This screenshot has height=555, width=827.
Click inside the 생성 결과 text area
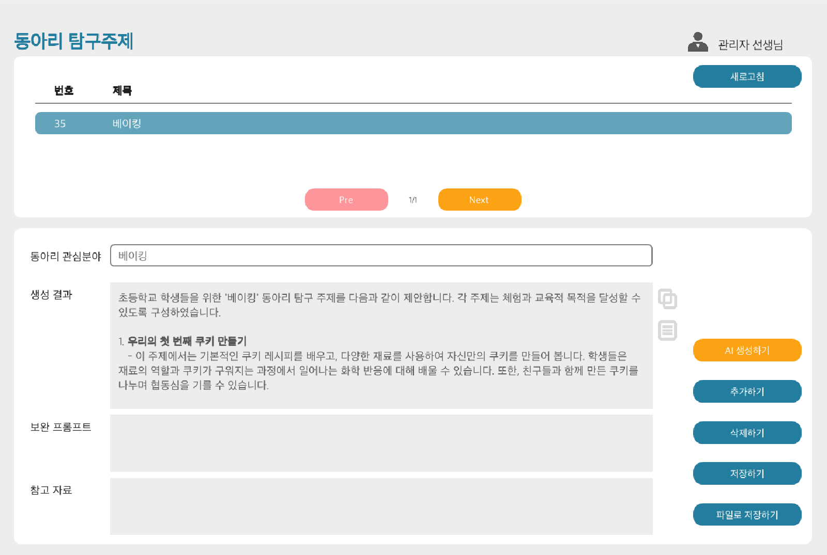click(x=381, y=345)
